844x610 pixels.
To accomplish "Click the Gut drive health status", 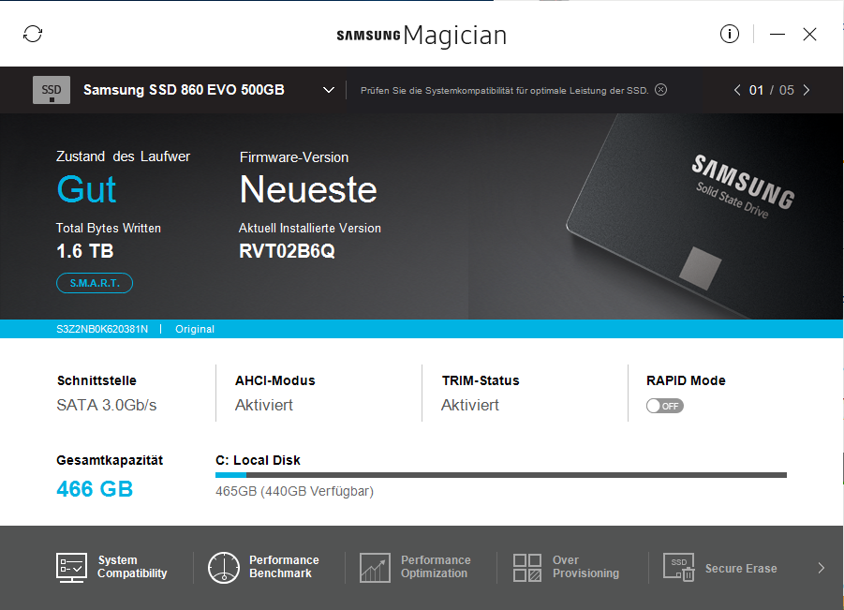I will 87,189.
